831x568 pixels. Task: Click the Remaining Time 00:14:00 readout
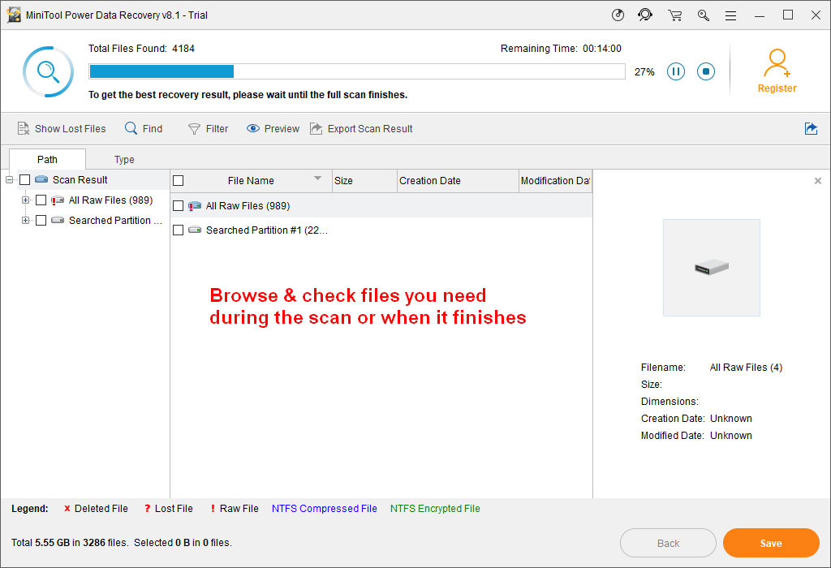click(x=562, y=49)
